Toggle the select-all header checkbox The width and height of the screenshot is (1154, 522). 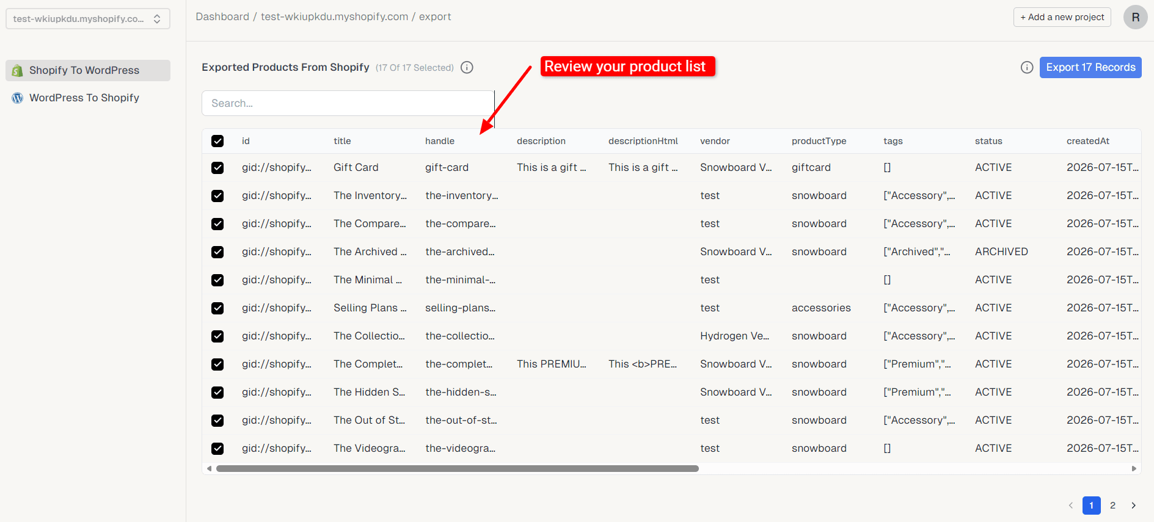coord(217,141)
